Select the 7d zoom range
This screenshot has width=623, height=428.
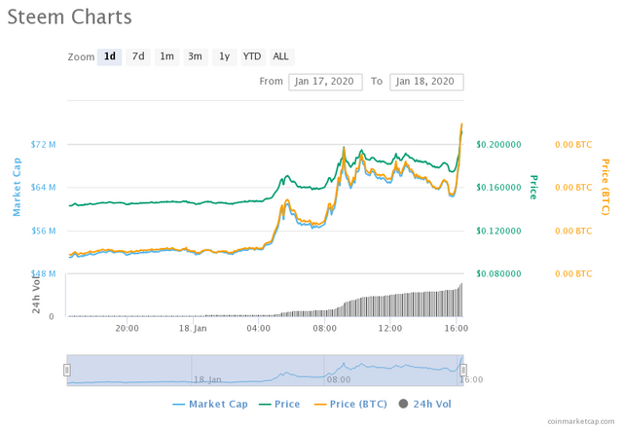(x=138, y=56)
